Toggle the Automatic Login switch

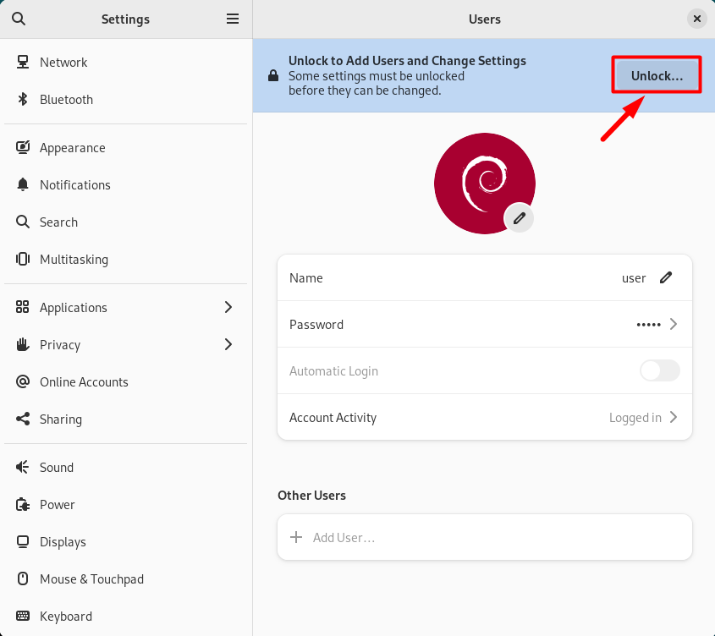(660, 370)
